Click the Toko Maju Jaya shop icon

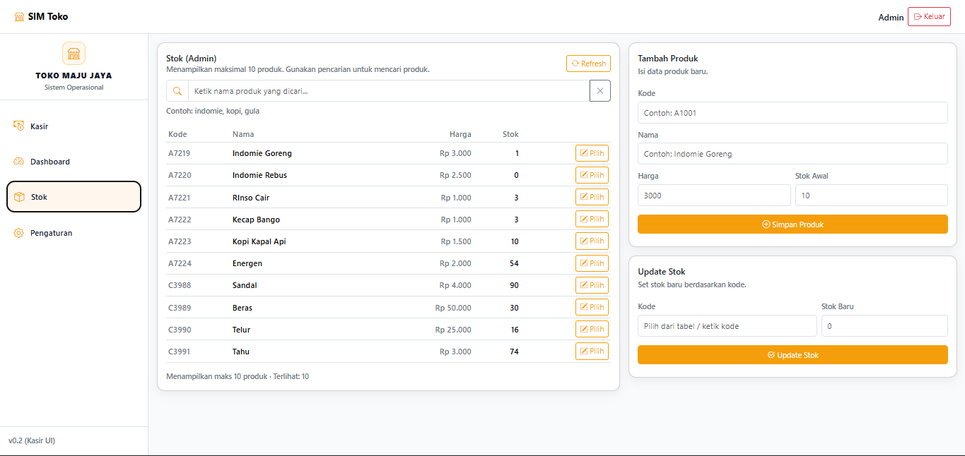[x=74, y=54]
